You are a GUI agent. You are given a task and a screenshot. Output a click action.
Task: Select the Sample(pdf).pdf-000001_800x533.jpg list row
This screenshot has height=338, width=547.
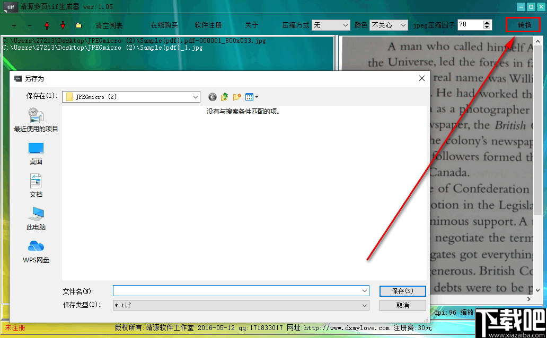pyautogui.click(x=134, y=41)
